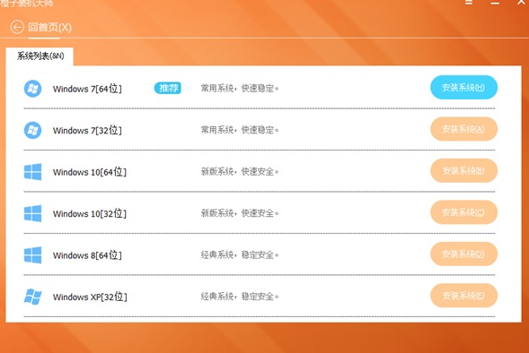The height and width of the screenshot is (353, 529).
Task: Install Windows XP 32-bit with 安装系统(E)
Action: pyautogui.click(x=463, y=296)
